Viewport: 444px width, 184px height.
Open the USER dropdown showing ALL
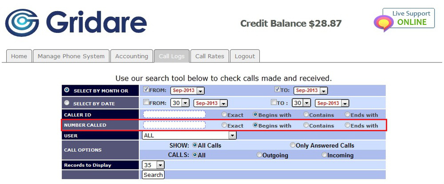[x=189, y=135]
